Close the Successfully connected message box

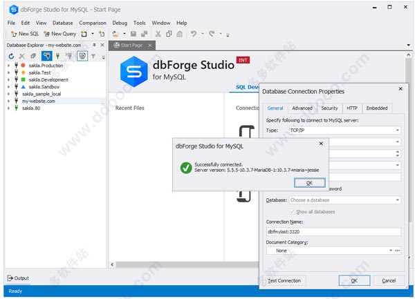pyautogui.click(x=321, y=144)
